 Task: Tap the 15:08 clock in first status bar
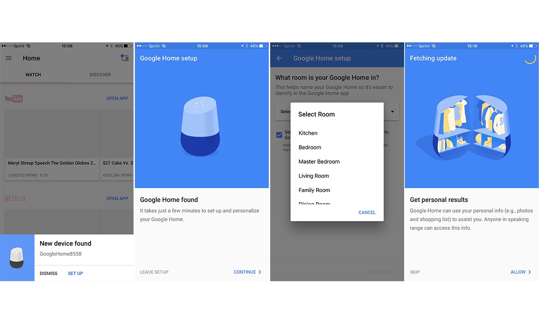click(67, 46)
